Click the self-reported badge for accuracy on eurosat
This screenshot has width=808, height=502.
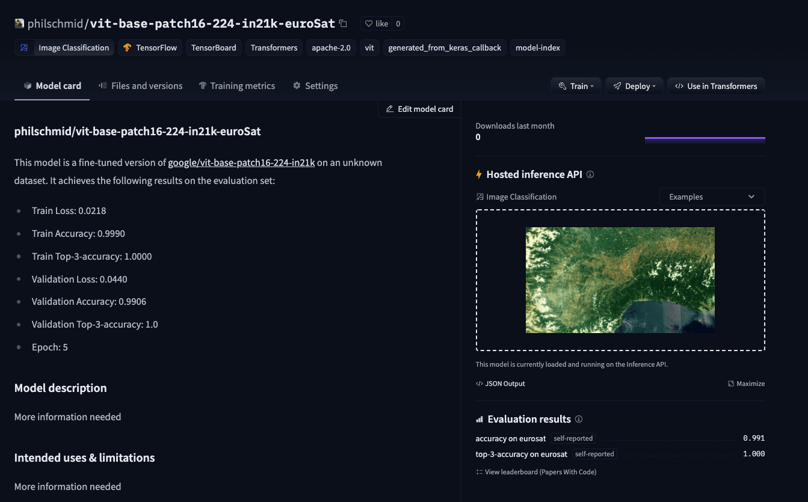coord(573,438)
